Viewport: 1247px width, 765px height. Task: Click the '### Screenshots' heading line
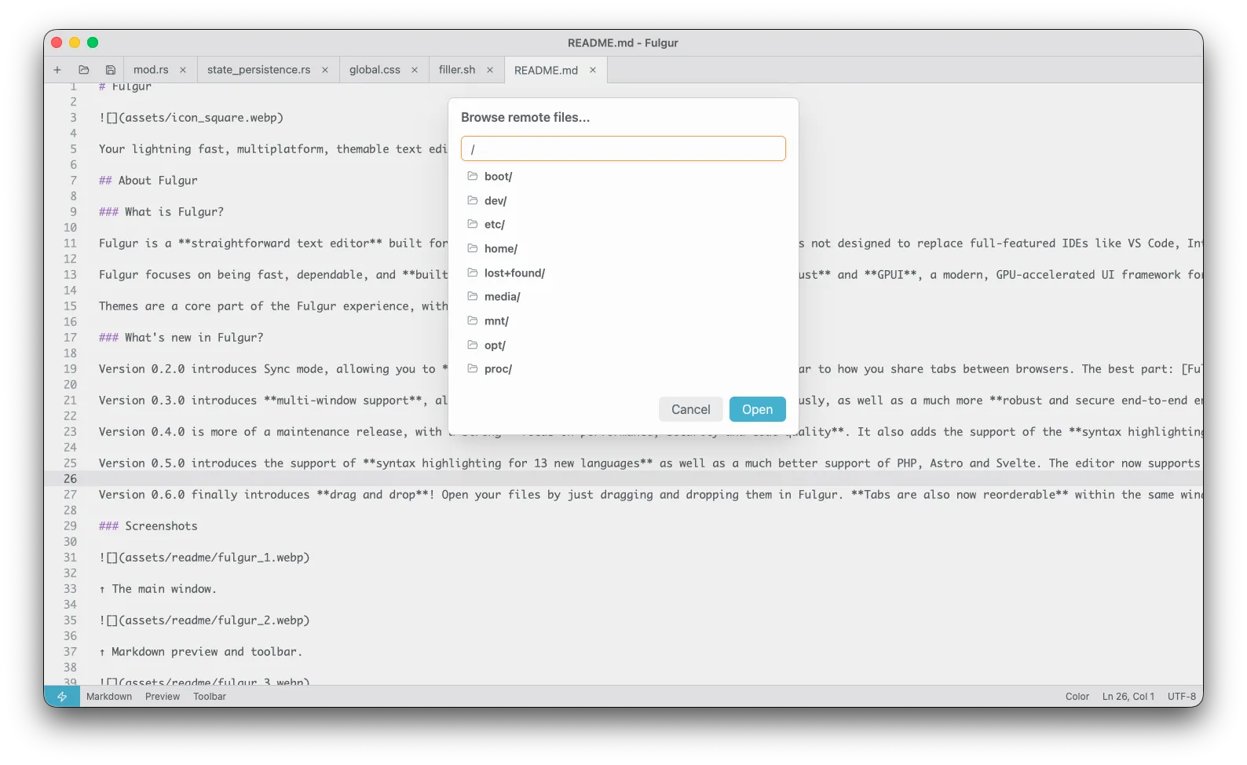tap(148, 526)
